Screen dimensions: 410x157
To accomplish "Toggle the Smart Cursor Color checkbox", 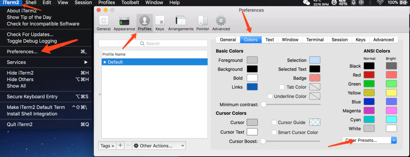I will (274, 132).
